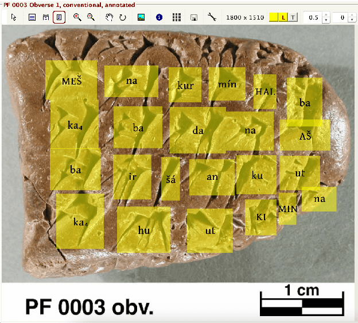Click the save disk icon
The image size is (358, 323).
coord(194,18)
